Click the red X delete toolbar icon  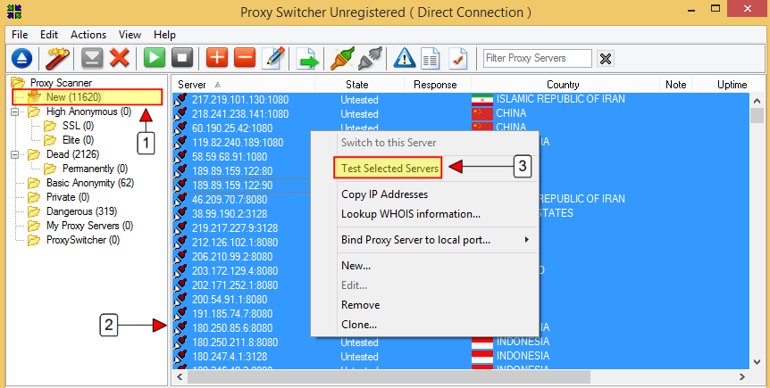coord(120,58)
